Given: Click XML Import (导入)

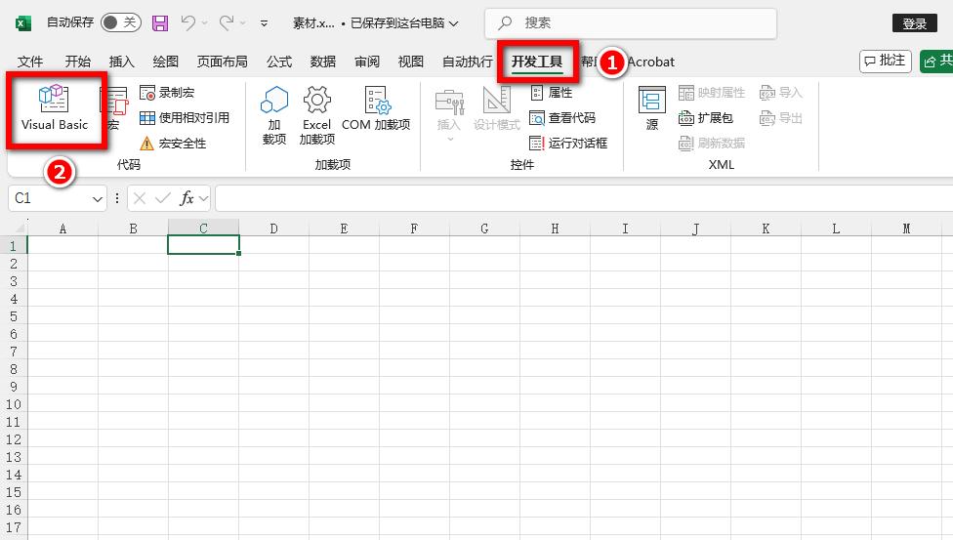Looking at the screenshot, I should point(781,93).
